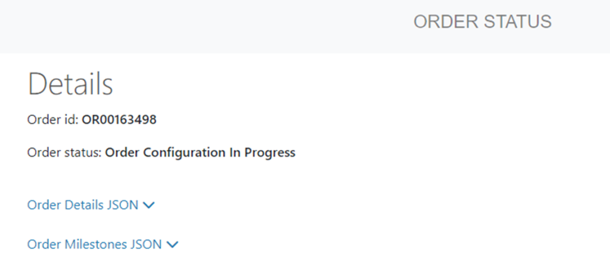Click the Order Configuration In Progress status text
This screenshot has height=270, width=610.
pos(200,153)
